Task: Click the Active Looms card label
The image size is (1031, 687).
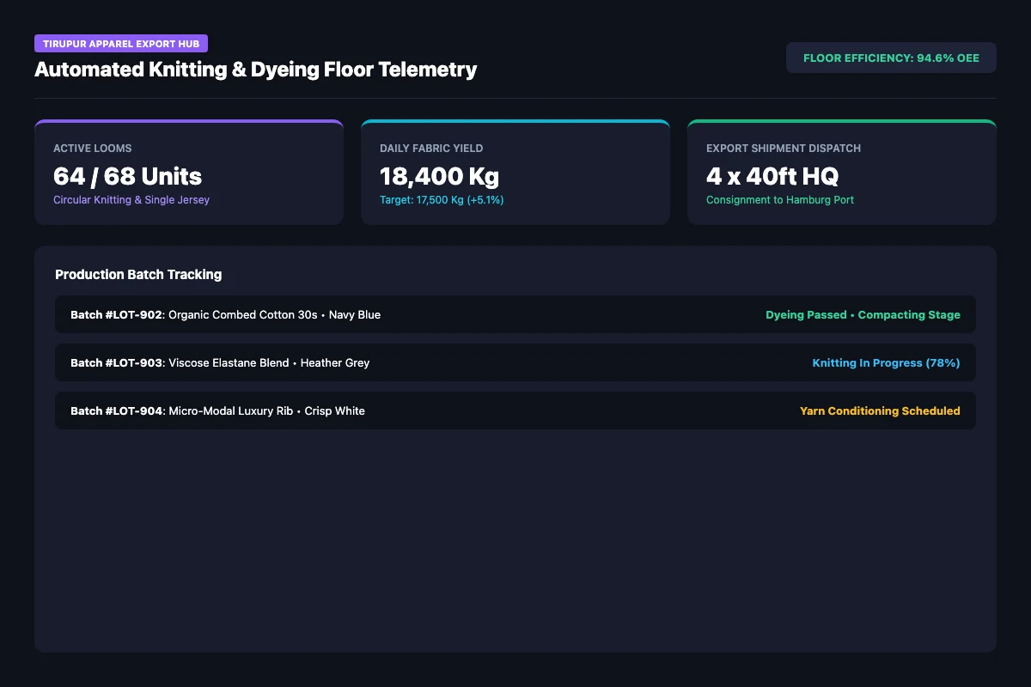Action: tap(93, 149)
